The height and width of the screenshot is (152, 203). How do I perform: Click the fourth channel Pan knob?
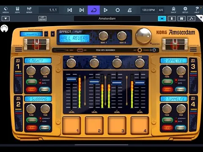point(140,63)
